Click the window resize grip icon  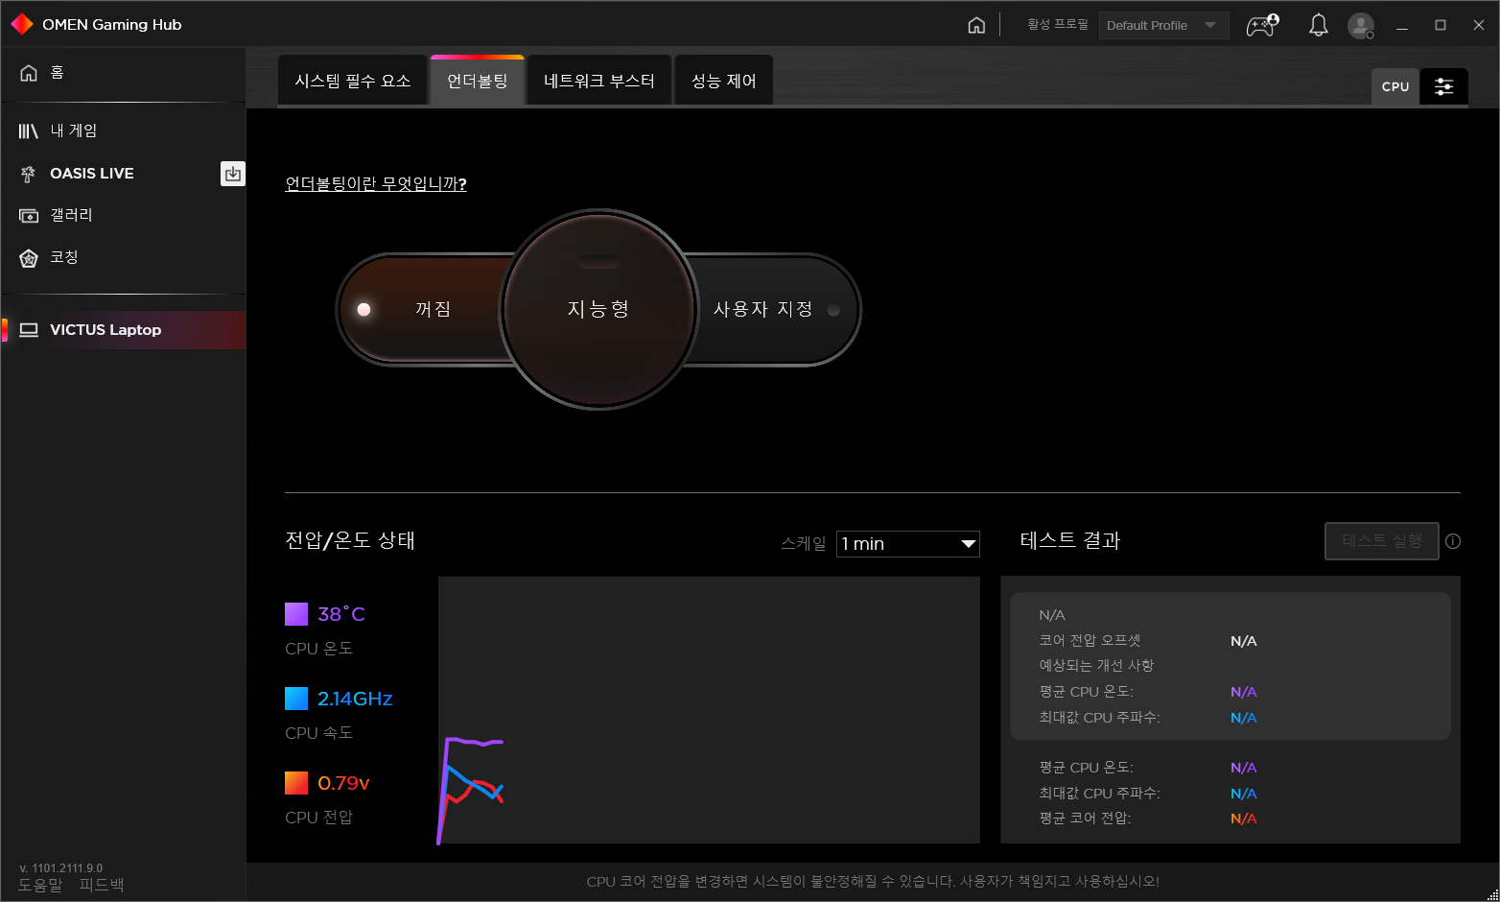click(x=1492, y=894)
